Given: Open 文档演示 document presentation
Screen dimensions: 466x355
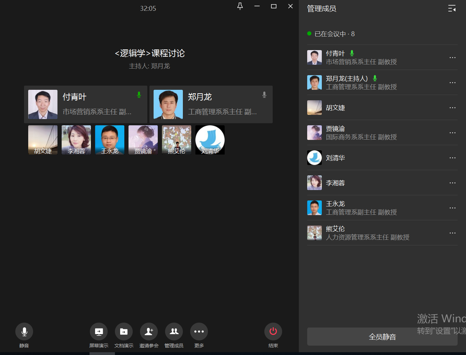Looking at the screenshot, I should [124, 332].
